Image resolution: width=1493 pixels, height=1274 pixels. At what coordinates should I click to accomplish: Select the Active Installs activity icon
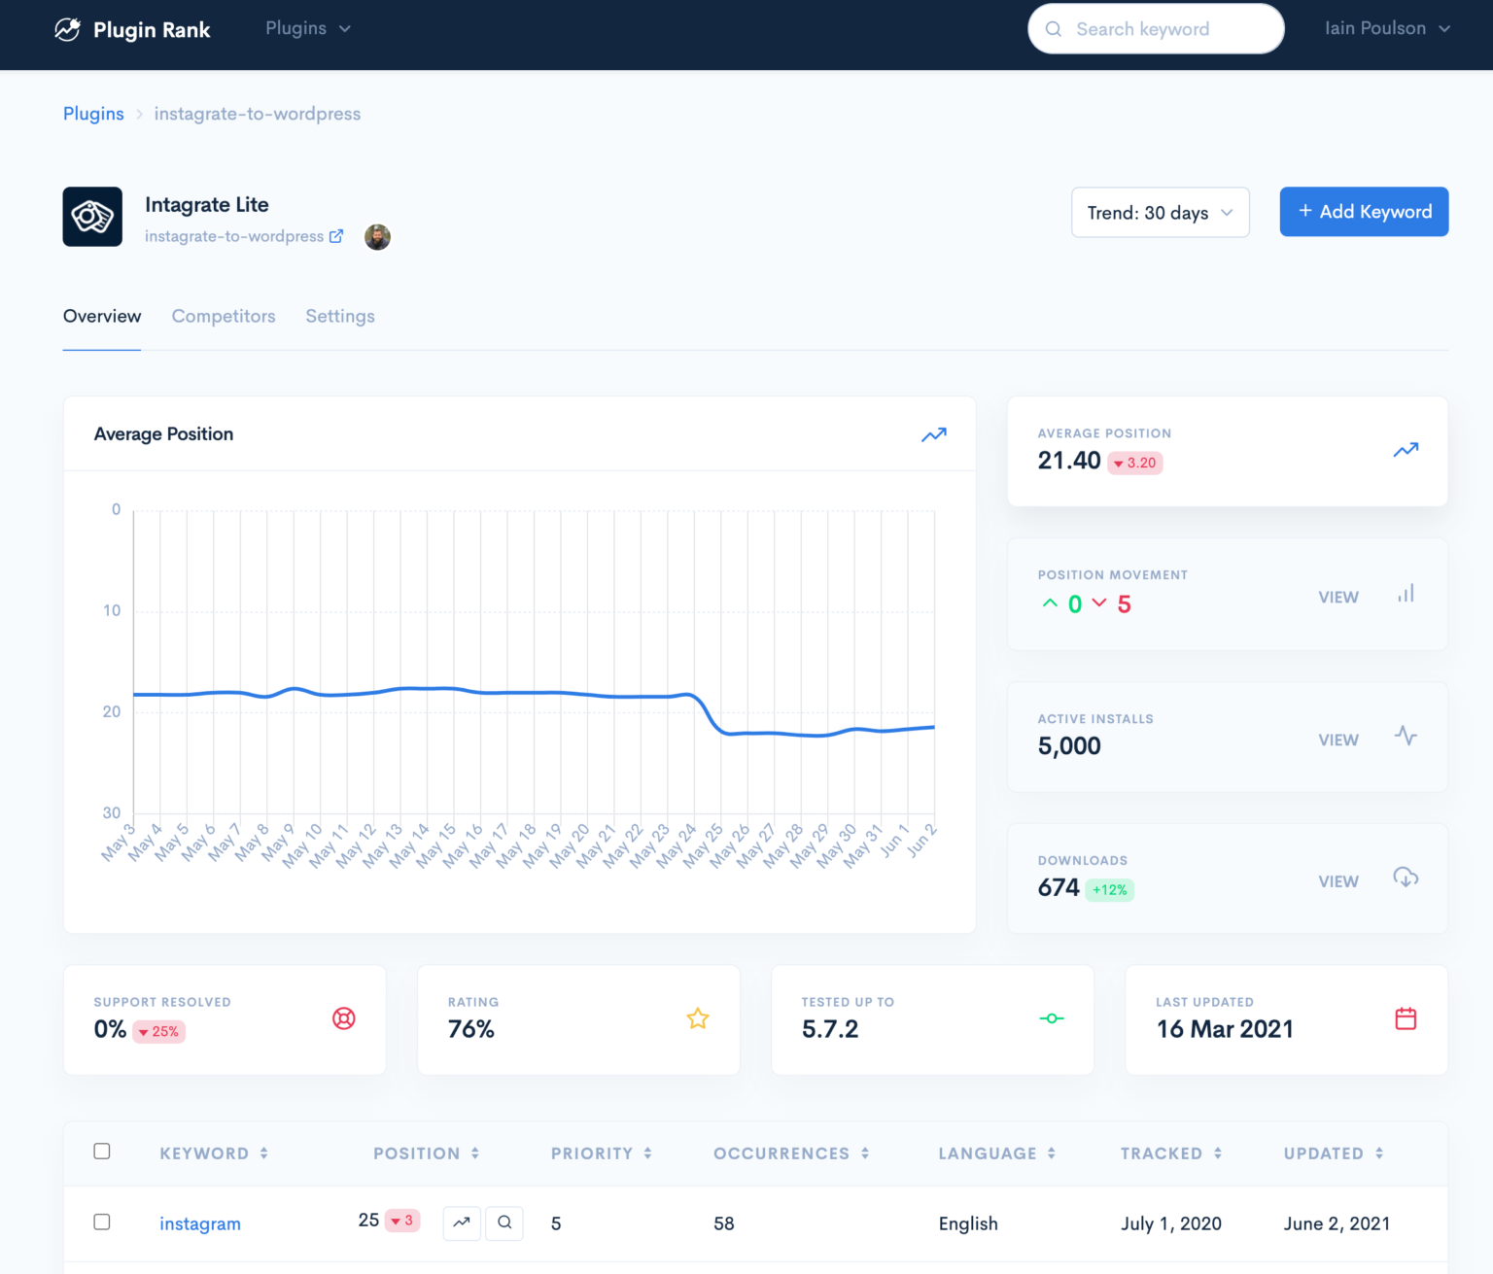1406,736
